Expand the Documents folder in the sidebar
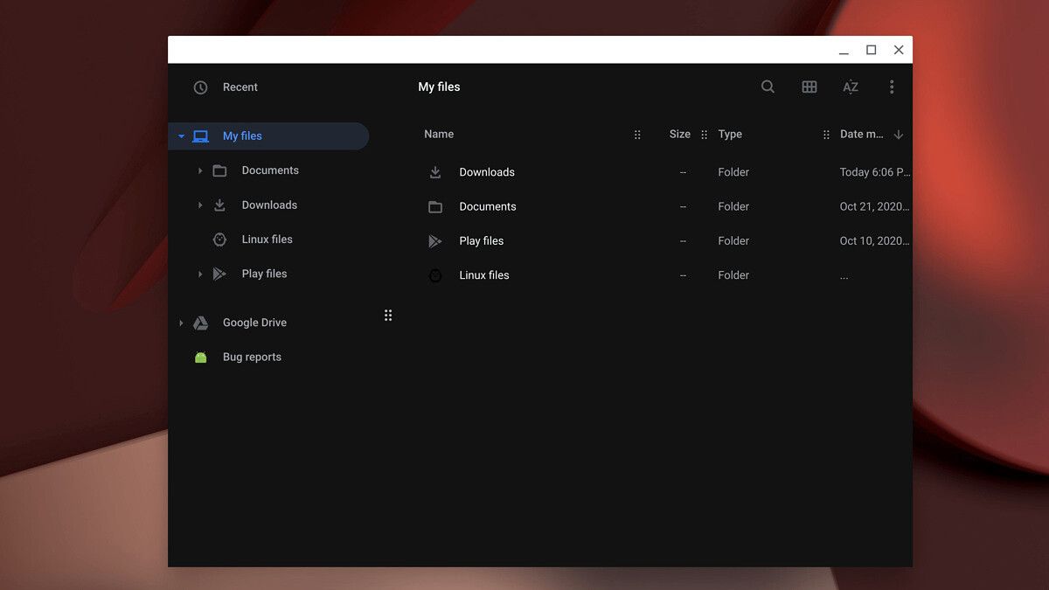 coord(200,170)
